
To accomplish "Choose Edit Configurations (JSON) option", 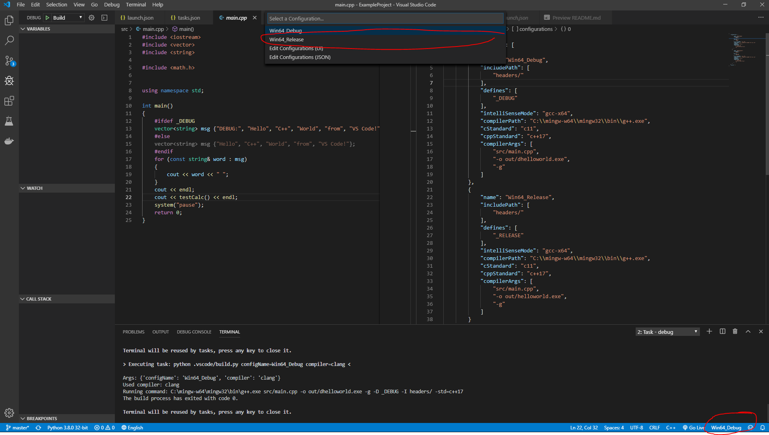I will pyautogui.click(x=386, y=57).
